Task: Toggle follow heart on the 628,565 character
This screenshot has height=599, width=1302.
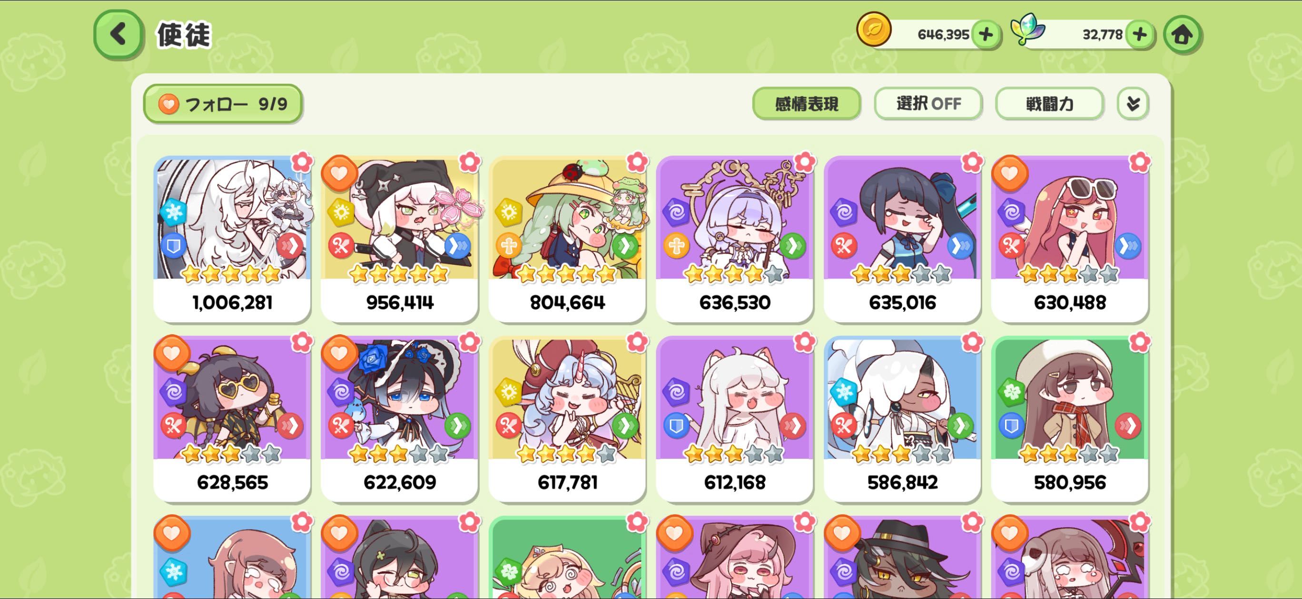Action: [x=172, y=353]
